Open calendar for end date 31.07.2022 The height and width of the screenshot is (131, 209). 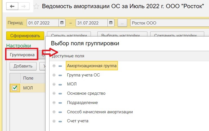[x=111, y=23]
